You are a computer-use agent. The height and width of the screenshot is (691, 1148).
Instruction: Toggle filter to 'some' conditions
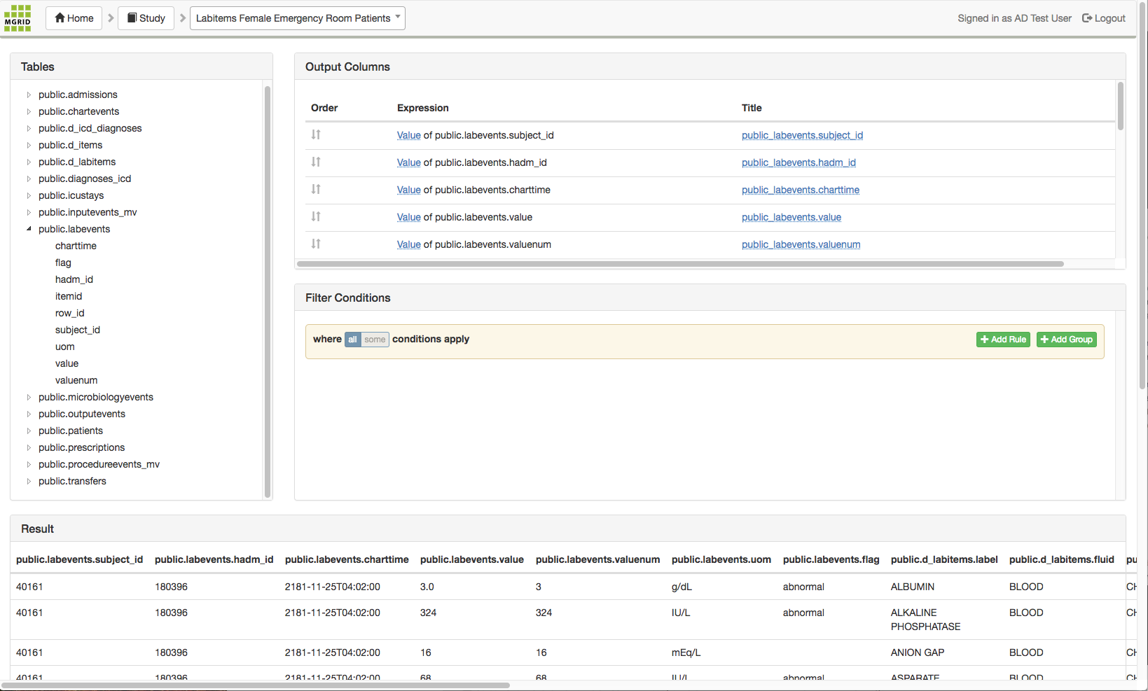[x=375, y=340]
